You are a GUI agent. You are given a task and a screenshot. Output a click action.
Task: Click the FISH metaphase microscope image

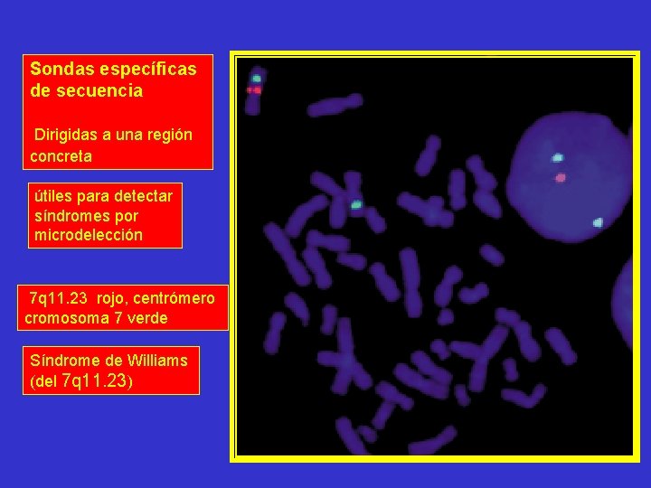click(434, 256)
